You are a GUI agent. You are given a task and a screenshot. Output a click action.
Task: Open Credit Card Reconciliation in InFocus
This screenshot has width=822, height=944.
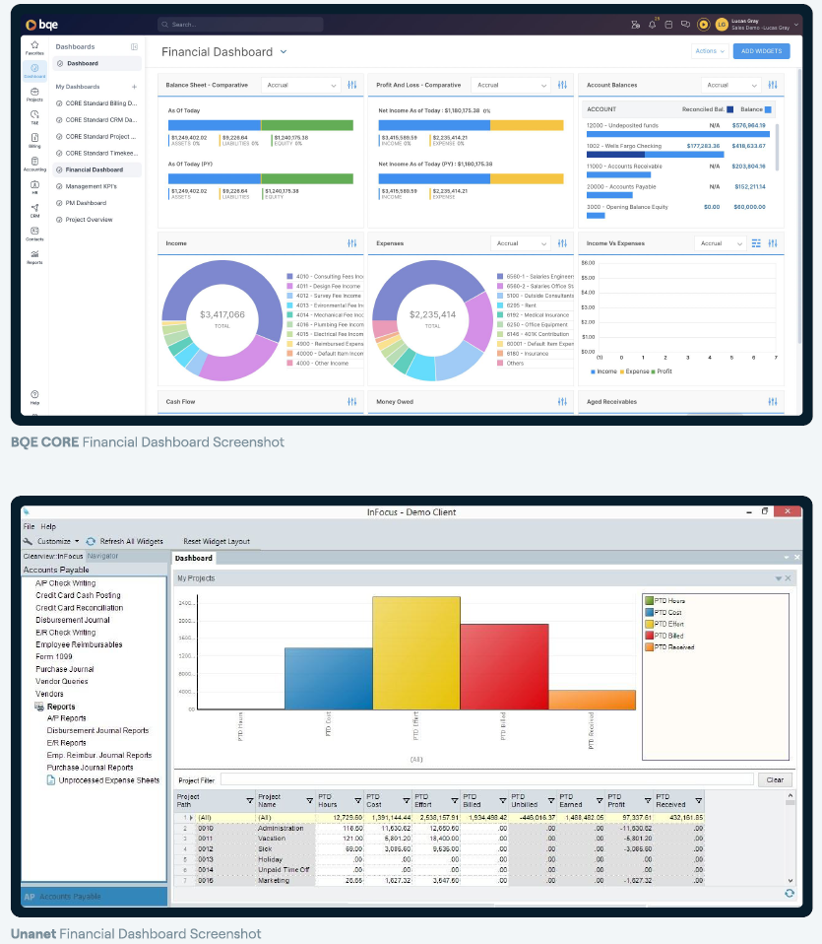(x=80, y=608)
